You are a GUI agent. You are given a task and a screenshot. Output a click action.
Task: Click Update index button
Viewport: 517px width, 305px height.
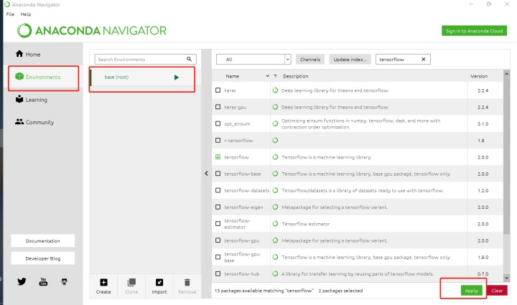pos(350,60)
